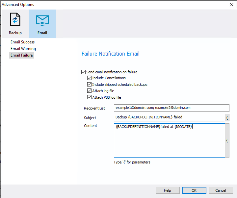This screenshot has width=237, height=198.
Task: Open the Backup options icon
Action: pyautogui.click(x=15, y=19)
